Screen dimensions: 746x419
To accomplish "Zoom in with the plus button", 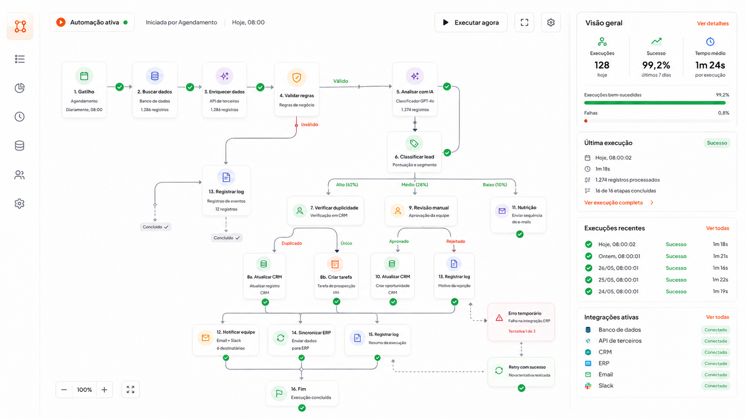I will (104, 390).
